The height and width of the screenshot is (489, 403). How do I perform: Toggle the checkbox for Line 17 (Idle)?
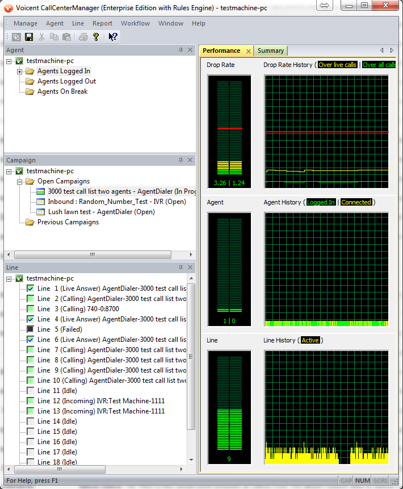pyautogui.click(x=30, y=452)
